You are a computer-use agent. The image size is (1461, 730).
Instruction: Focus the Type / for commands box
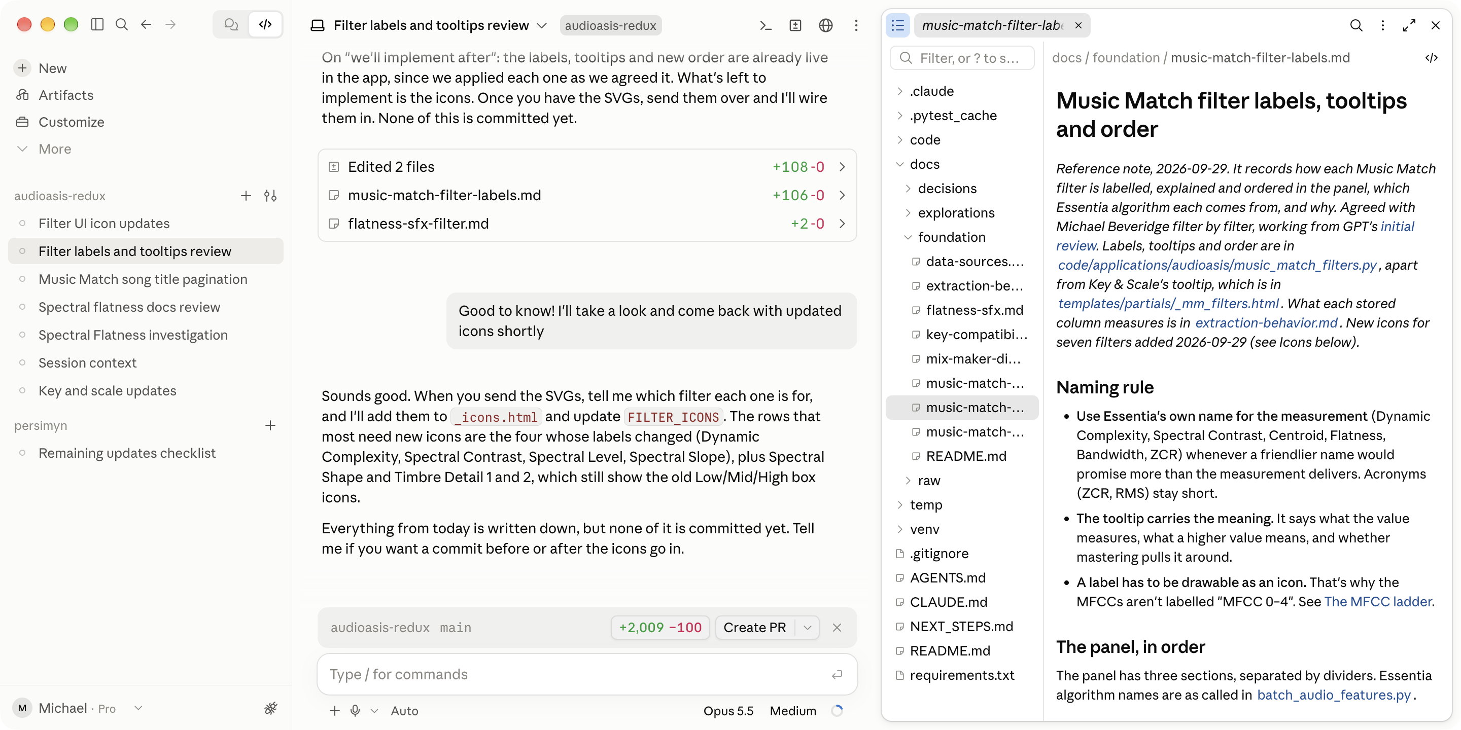click(587, 674)
